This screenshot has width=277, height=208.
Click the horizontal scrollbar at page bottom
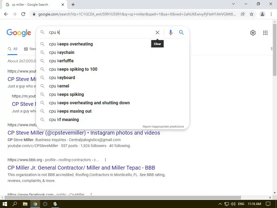(x=123, y=197)
